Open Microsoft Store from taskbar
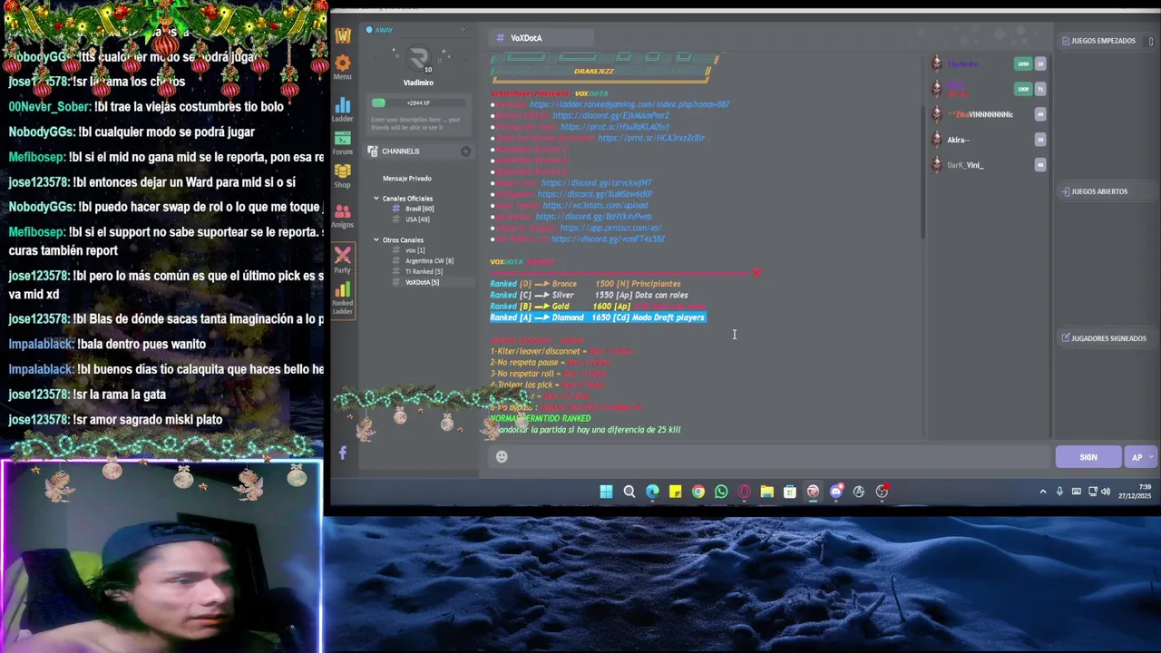 pyautogui.click(x=790, y=492)
